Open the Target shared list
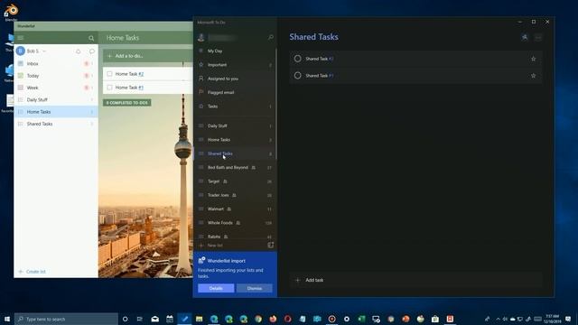The height and width of the screenshot is (325, 578). coord(235,181)
